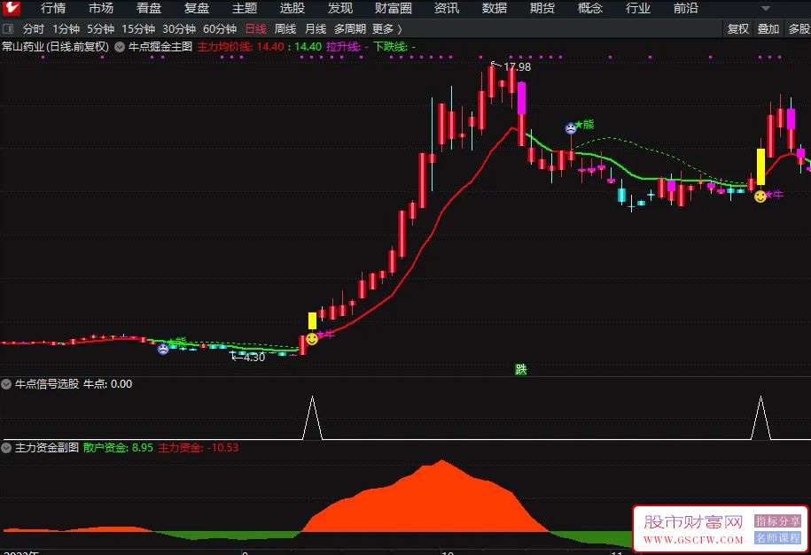Open the 数据 menu

tap(495, 8)
